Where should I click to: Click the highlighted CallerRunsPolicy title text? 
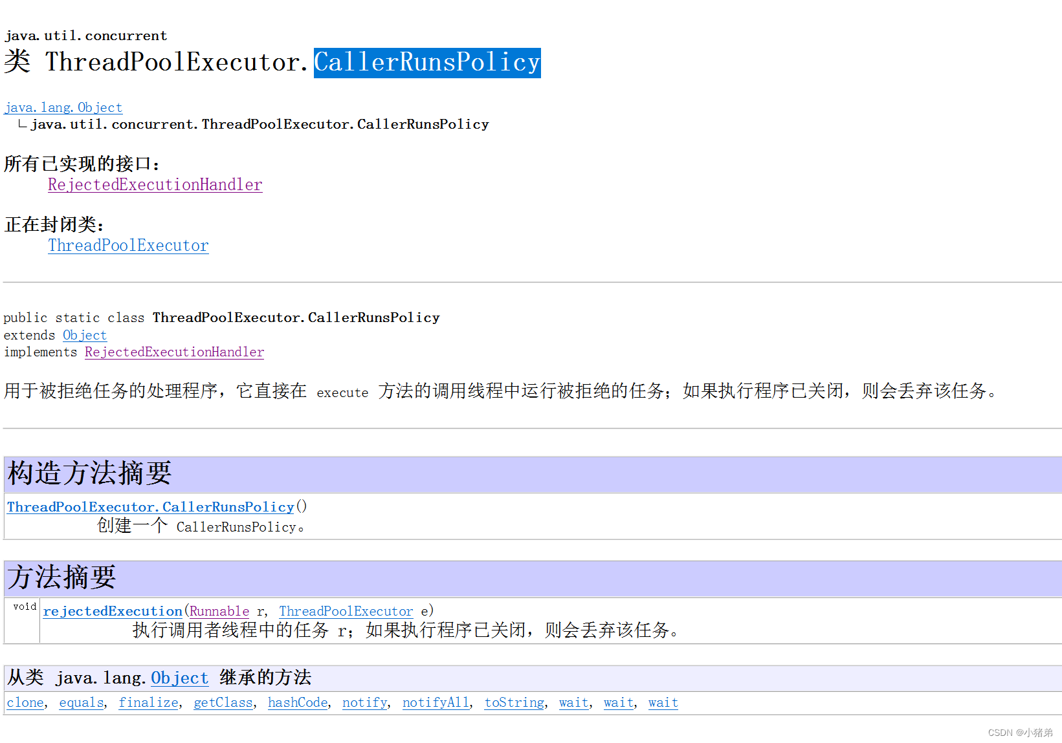pos(427,63)
